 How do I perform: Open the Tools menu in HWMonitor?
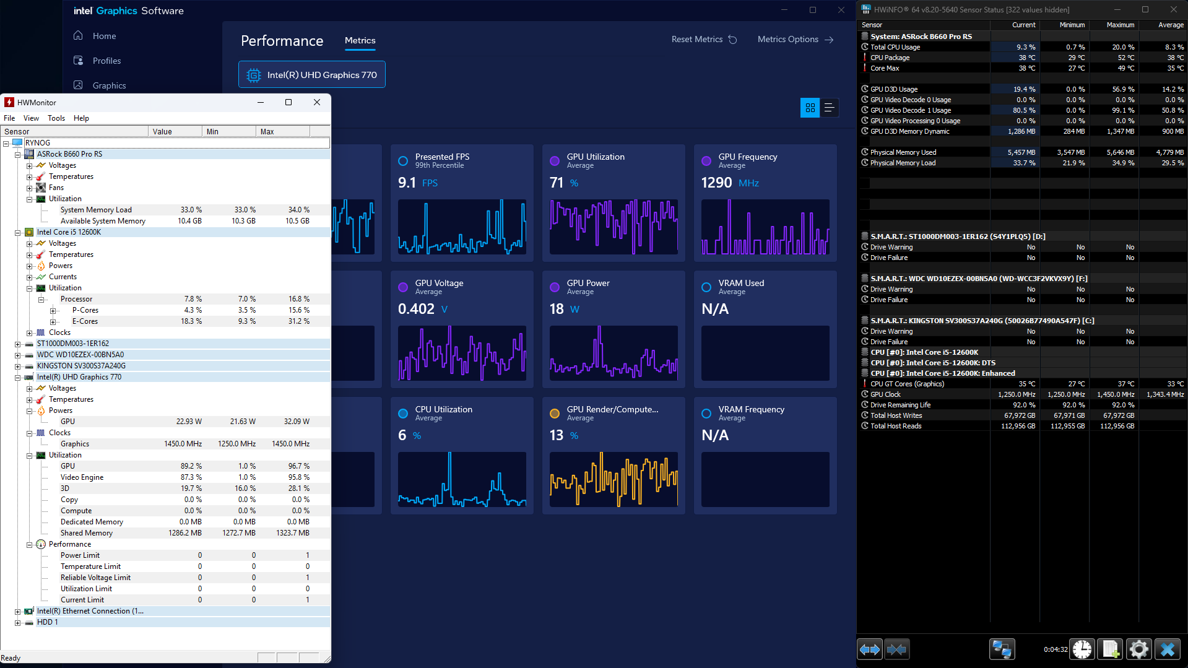(x=56, y=118)
